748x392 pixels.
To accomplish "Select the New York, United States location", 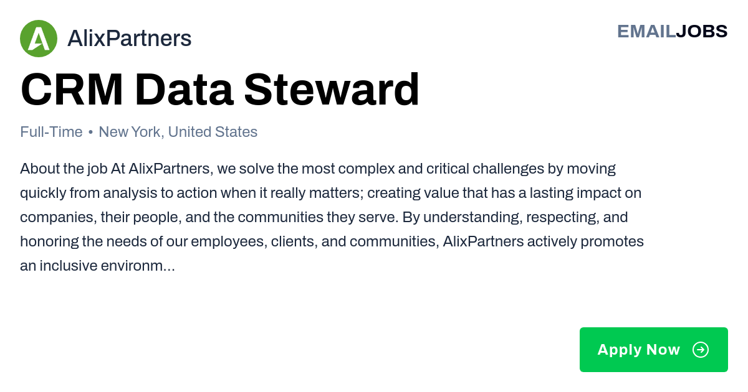I will pyautogui.click(x=178, y=132).
